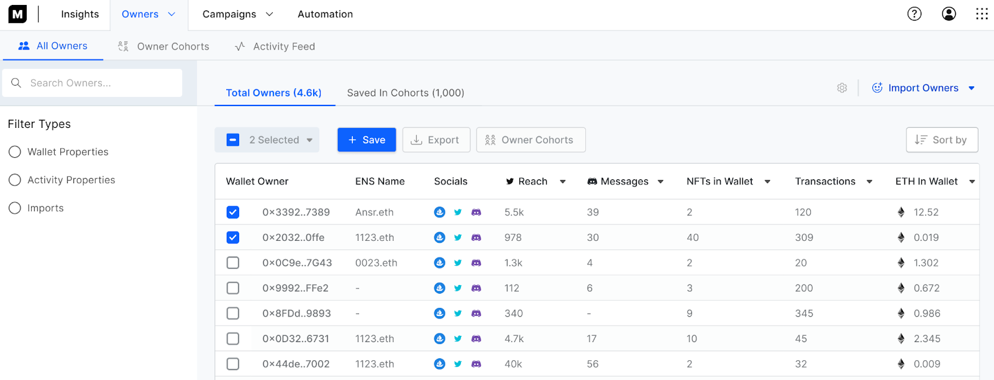The width and height of the screenshot is (994, 380).
Task: Check the 0x9992..FFe2 wallet checkbox
Action: 233,288
